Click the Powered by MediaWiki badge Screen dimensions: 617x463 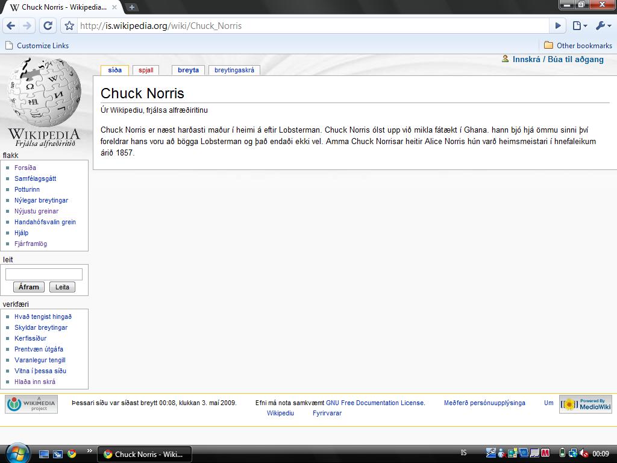pos(586,404)
